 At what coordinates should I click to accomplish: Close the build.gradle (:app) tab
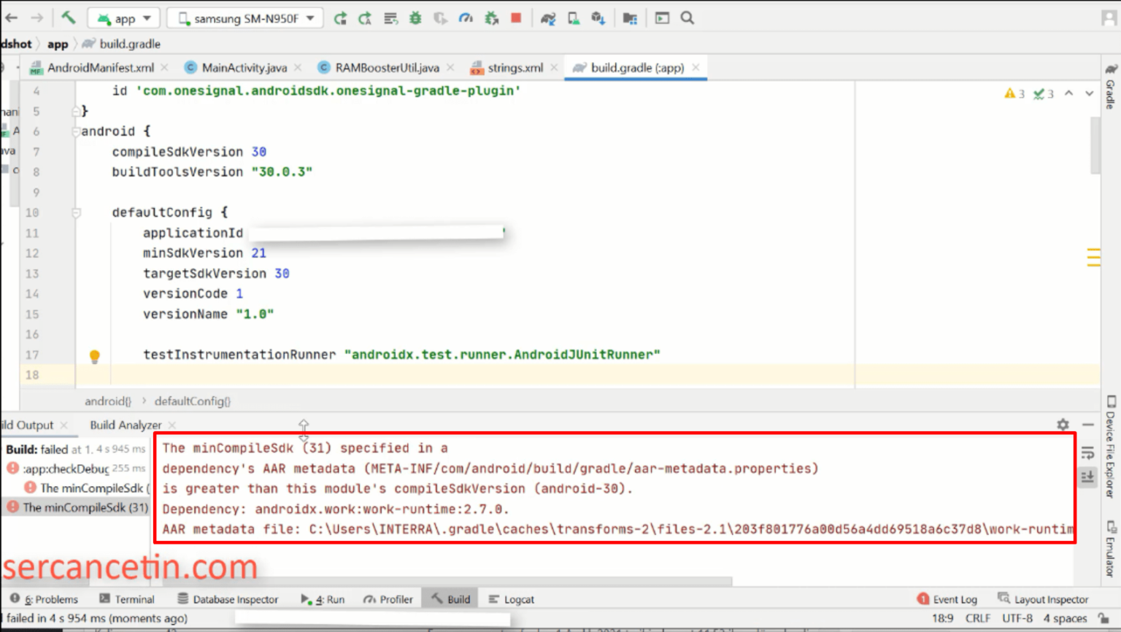[x=696, y=68]
